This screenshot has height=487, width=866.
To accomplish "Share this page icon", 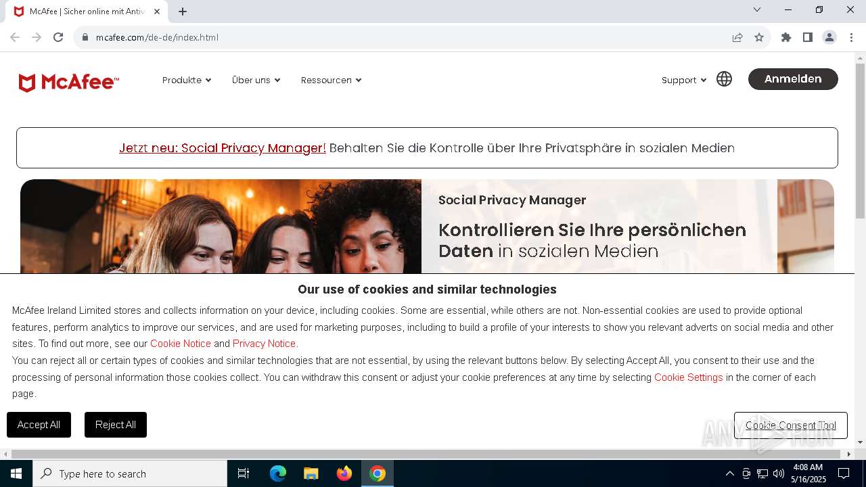I will [737, 37].
